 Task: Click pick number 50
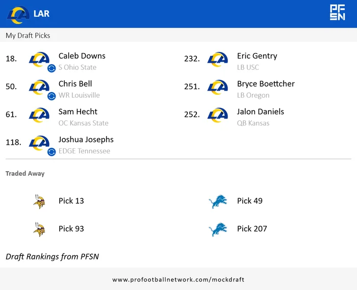[11, 87]
